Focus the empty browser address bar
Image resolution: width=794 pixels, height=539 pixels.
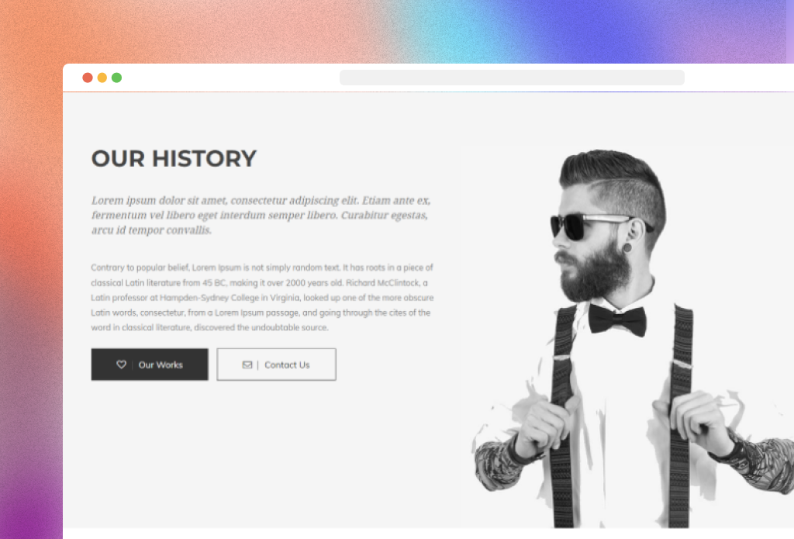512,78
